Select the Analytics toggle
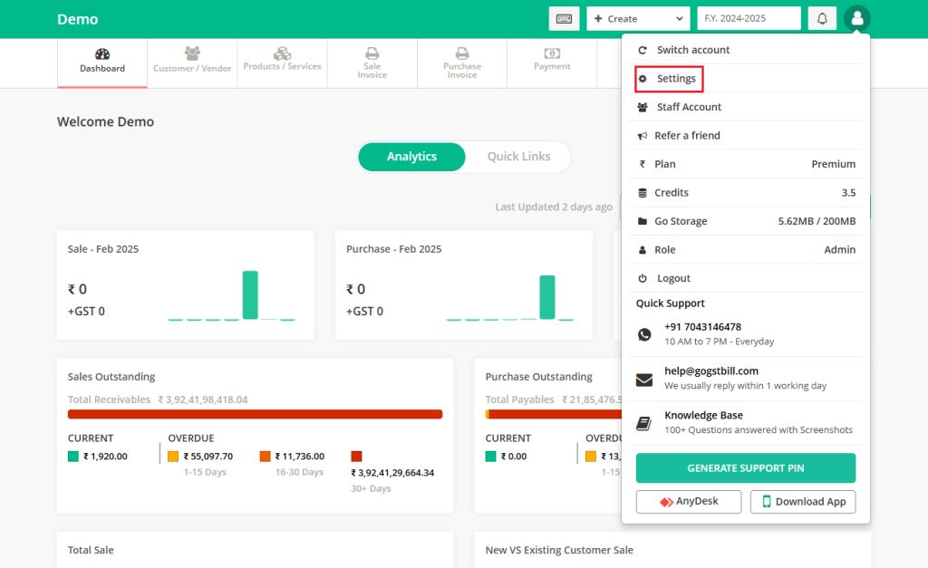Screen dimensions: 928x568 (x=412, y=156)
